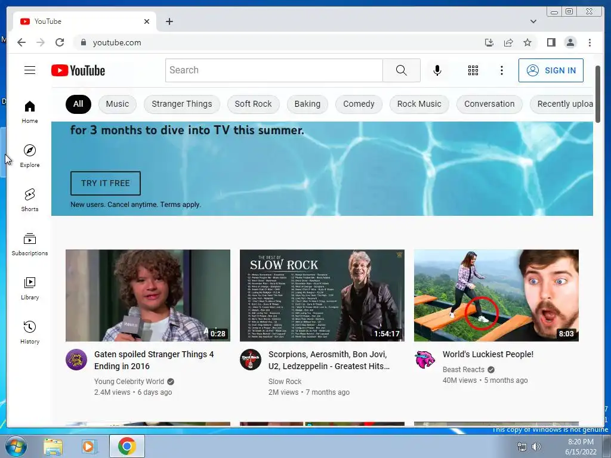Open title 'Scorpions, Aerosmith, Bon Jovi' video
The image size is (611, 458).
pos(329,360)
